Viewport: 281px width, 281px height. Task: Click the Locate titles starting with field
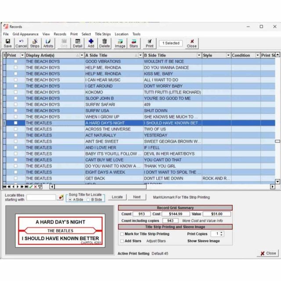pyautogui.click(x=41, y=198)
